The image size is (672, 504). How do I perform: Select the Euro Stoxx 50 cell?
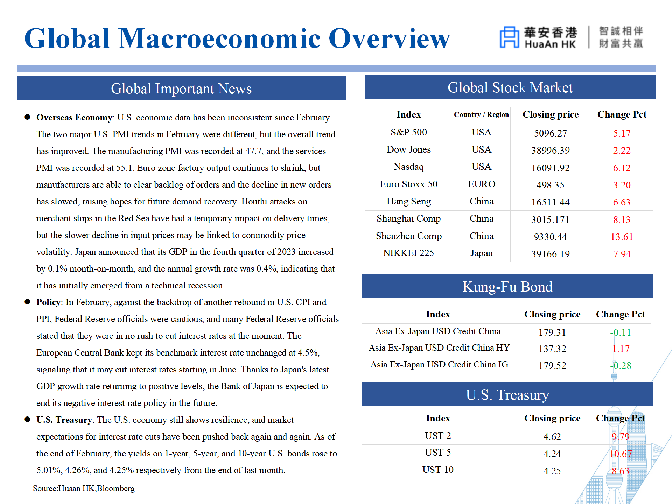pyautogui.click(x=409, y=184)
